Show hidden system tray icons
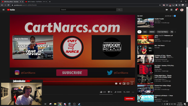Image resolution: width=188 pixels, height=106 pixels. [x=162, y=104]
